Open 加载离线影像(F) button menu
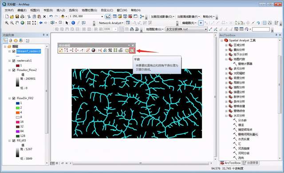 tap(188, 16)
